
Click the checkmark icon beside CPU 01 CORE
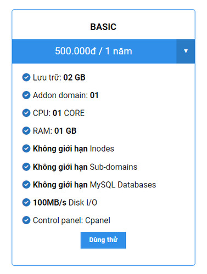point(26,113)
